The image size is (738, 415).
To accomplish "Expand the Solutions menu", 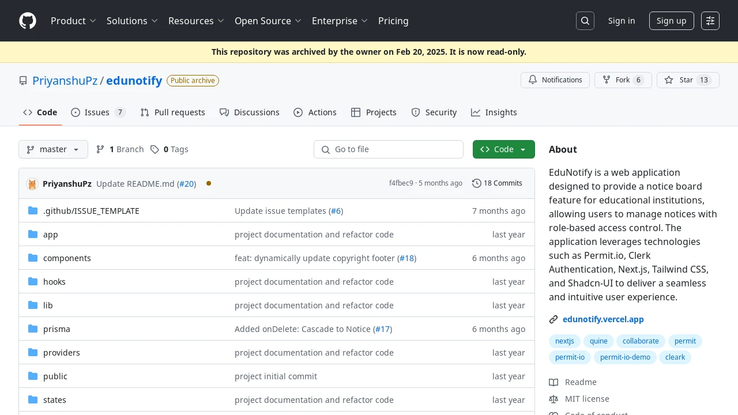I will coord(132,21).
